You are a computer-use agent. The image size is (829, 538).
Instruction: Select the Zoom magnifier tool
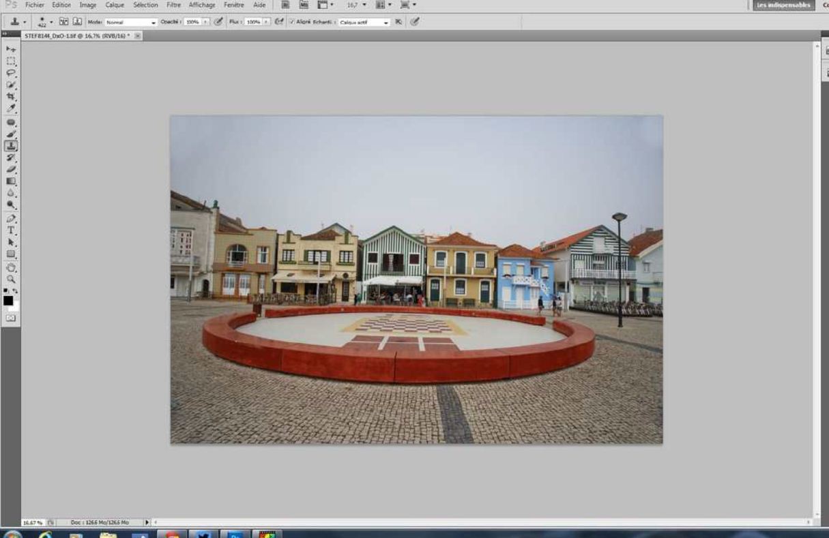tap(10, 279)
